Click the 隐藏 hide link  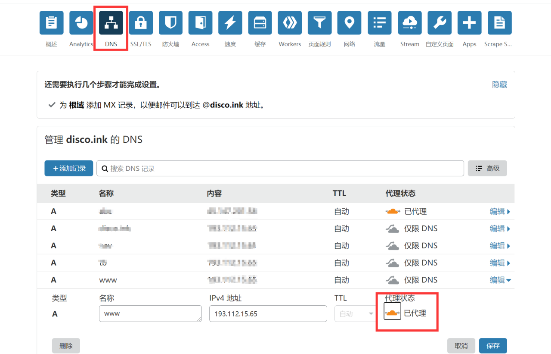coord(500,85)
